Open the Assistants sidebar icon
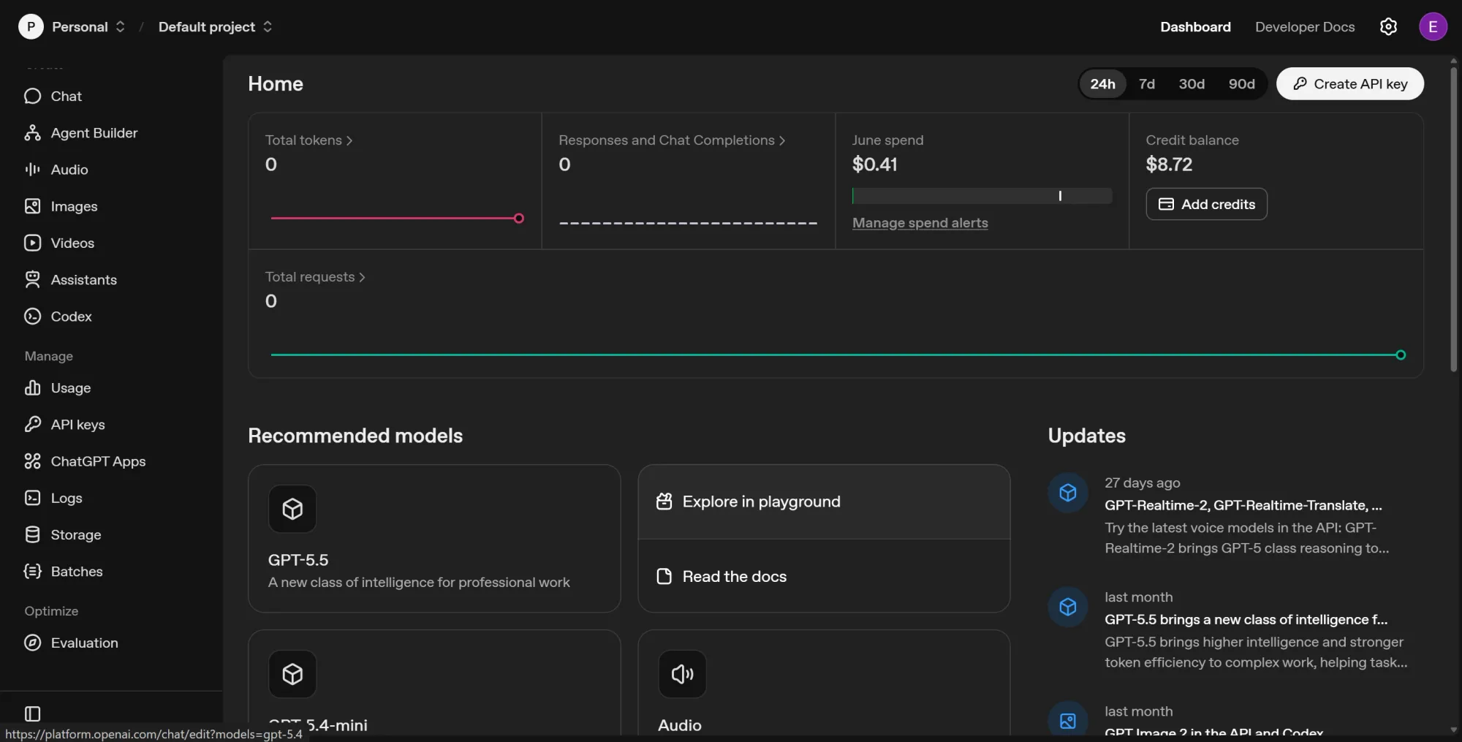This screenshot has width=1462, height=742. coord(32,279)
